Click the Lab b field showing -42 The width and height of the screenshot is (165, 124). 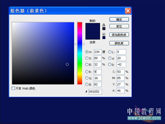click(121, 65)
